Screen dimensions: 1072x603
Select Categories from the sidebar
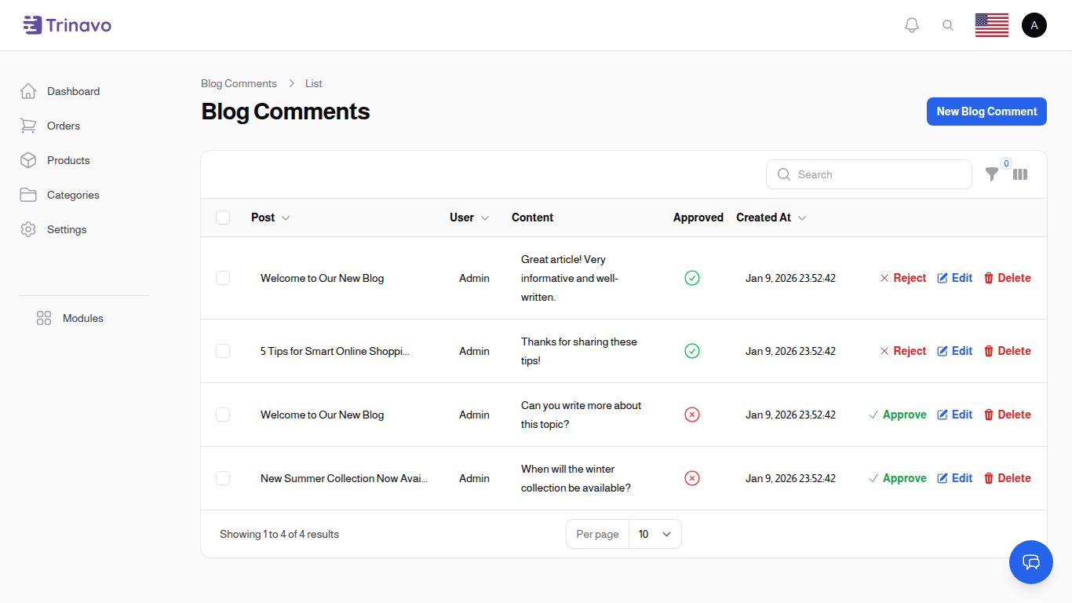click(73, 195)
